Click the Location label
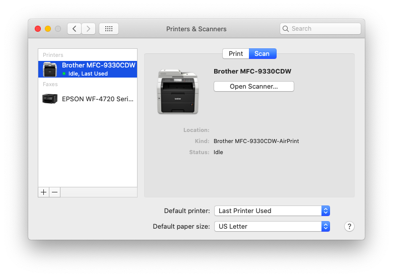The image size is (393, 277). [196, 130]
